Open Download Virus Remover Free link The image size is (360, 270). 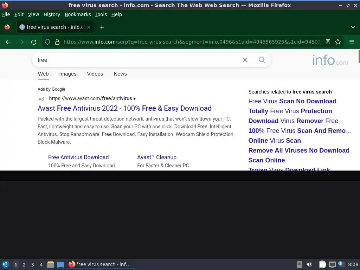coord(293,121)
